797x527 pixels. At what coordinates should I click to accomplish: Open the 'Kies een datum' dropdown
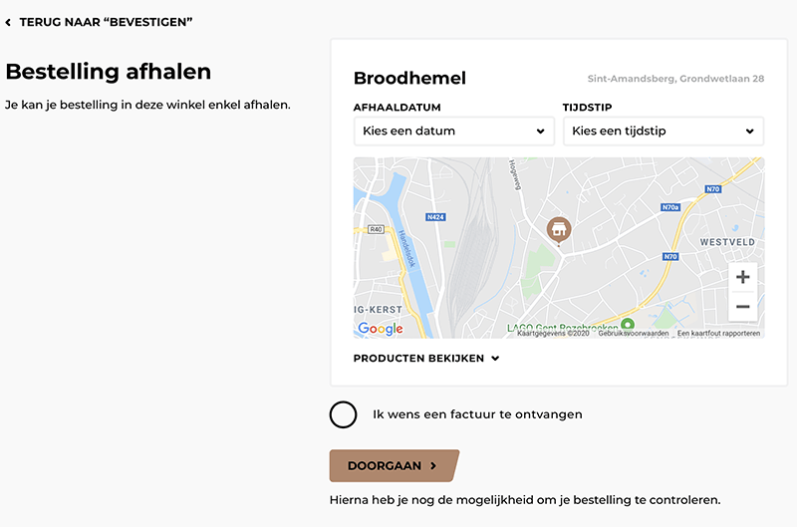454,132
